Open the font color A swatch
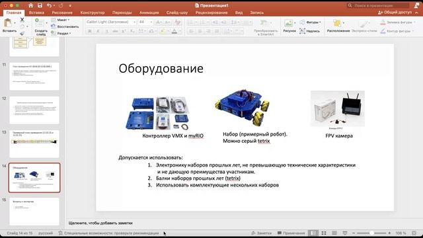The height and width of the screenshot is (238, 423). [174, 31]
